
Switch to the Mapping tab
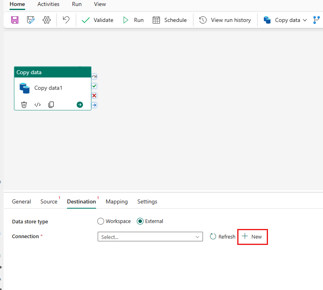click(116, 201)
